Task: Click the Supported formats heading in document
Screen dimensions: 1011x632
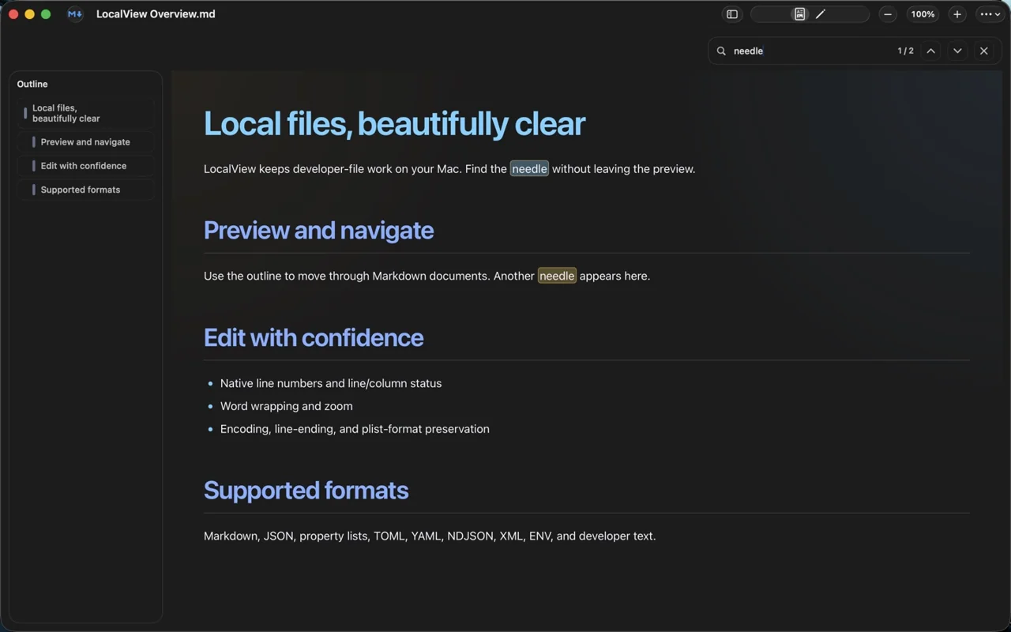Action: click(306, 490)
